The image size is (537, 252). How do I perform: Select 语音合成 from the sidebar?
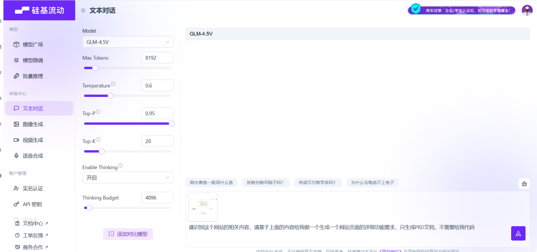[x=33, y=156]
